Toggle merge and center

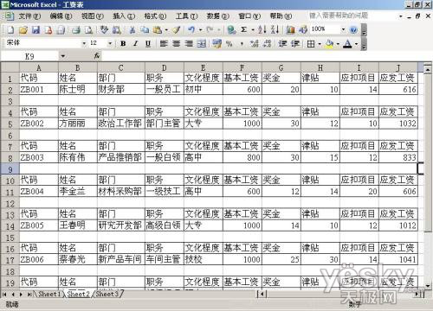pyautogui.click(x=202, y=44)
